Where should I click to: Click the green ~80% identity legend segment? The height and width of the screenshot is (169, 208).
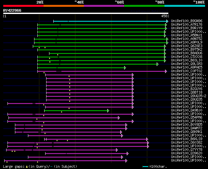coord(144,6)
